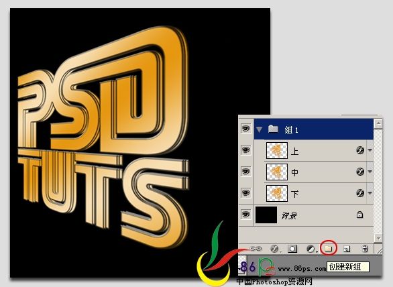Click the delete layer trash icon
This screenshot has width=393, height=287.
coord(365,249)
